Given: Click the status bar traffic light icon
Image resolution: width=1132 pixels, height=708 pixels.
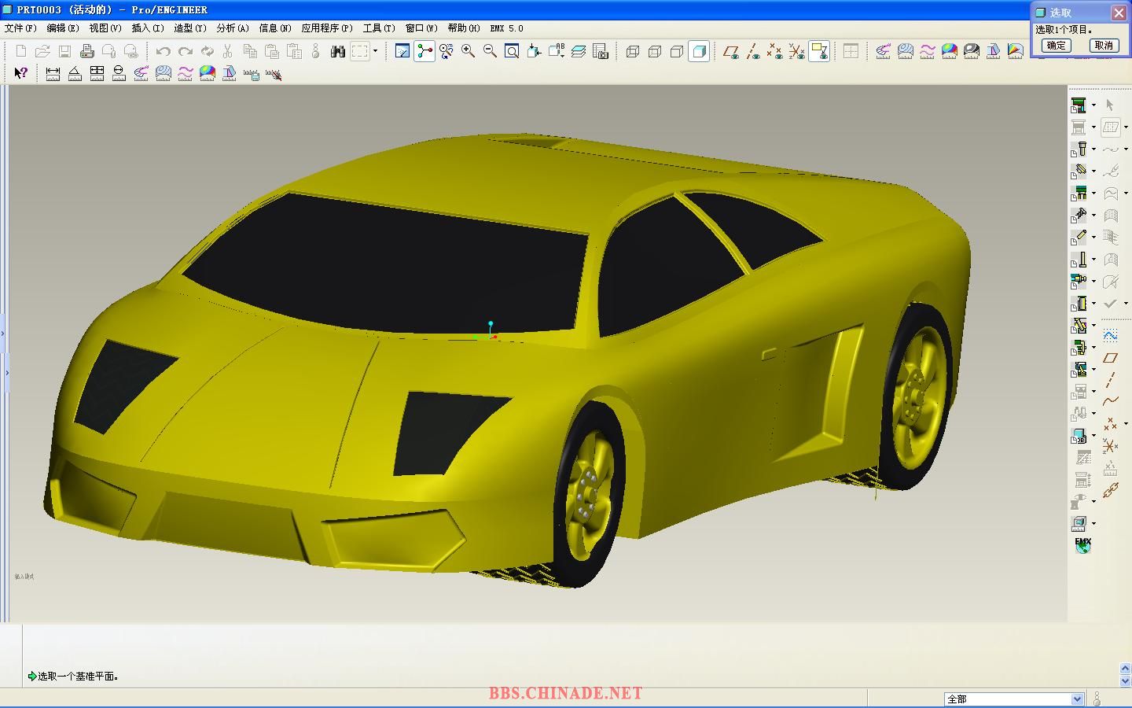Looking at the screenshot, I should (x=1097, y=699).
